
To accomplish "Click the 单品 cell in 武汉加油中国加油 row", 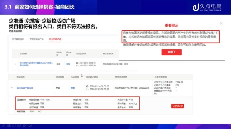I will [58, 88].
